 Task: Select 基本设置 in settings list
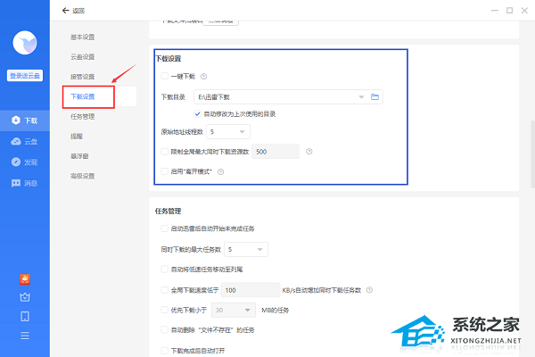[x=83, y=37]
